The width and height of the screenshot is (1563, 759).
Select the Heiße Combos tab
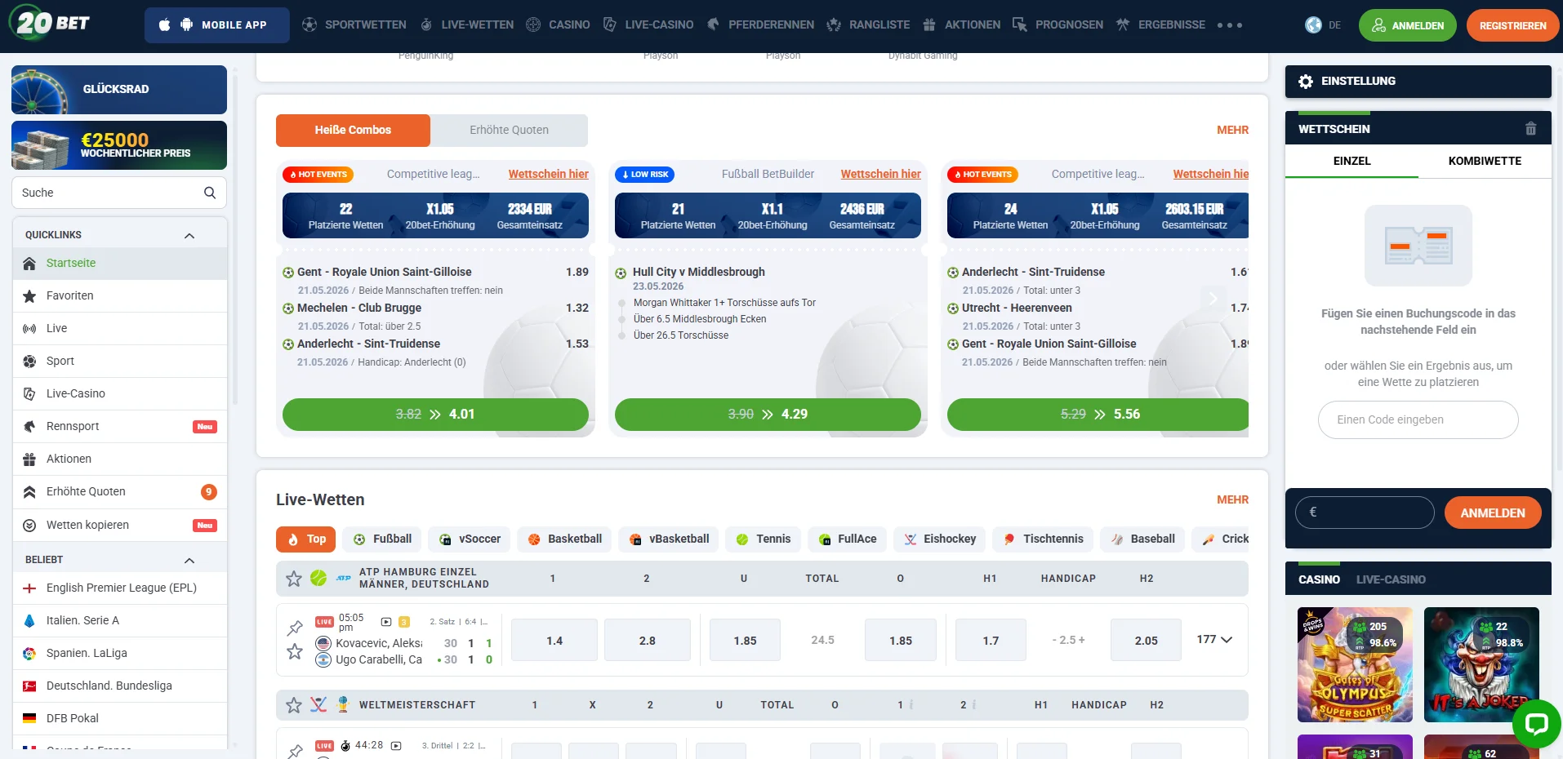click(x=353, y=130)
